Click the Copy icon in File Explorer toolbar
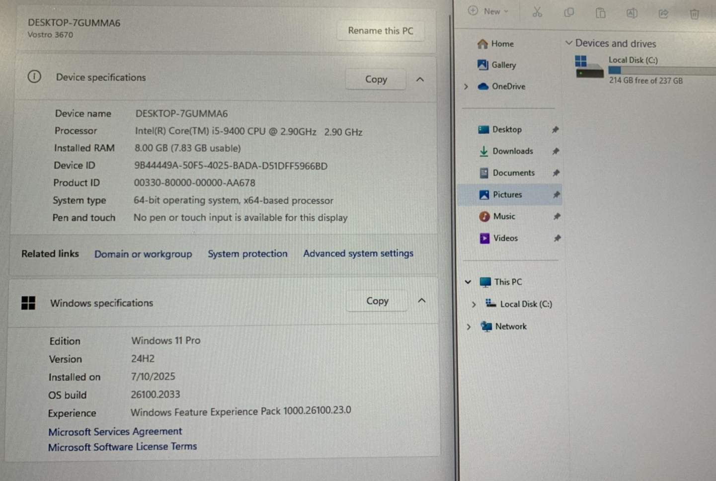The height and width of the screenshot is (481, 716). point(569,12)
